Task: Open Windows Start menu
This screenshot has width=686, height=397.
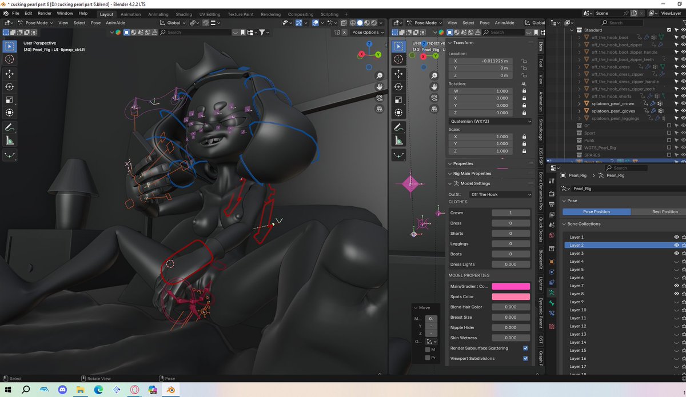Action: 9,390
